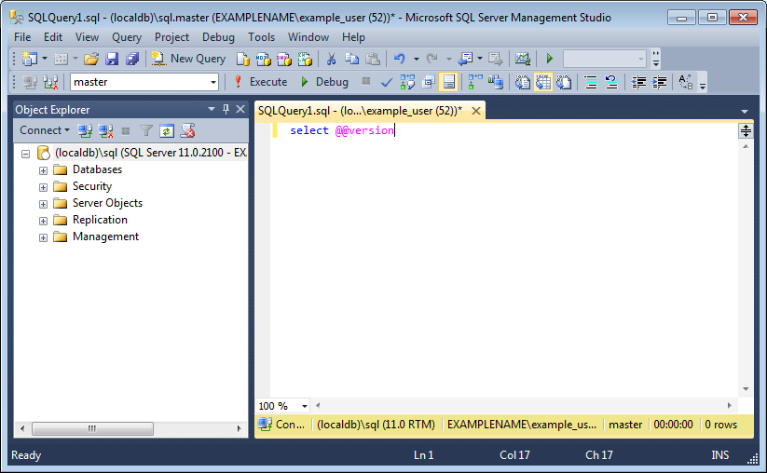Screen dimensions: 767x473
Task: Specify Values for Template Parameters icon
Action: tap(686, 82)
